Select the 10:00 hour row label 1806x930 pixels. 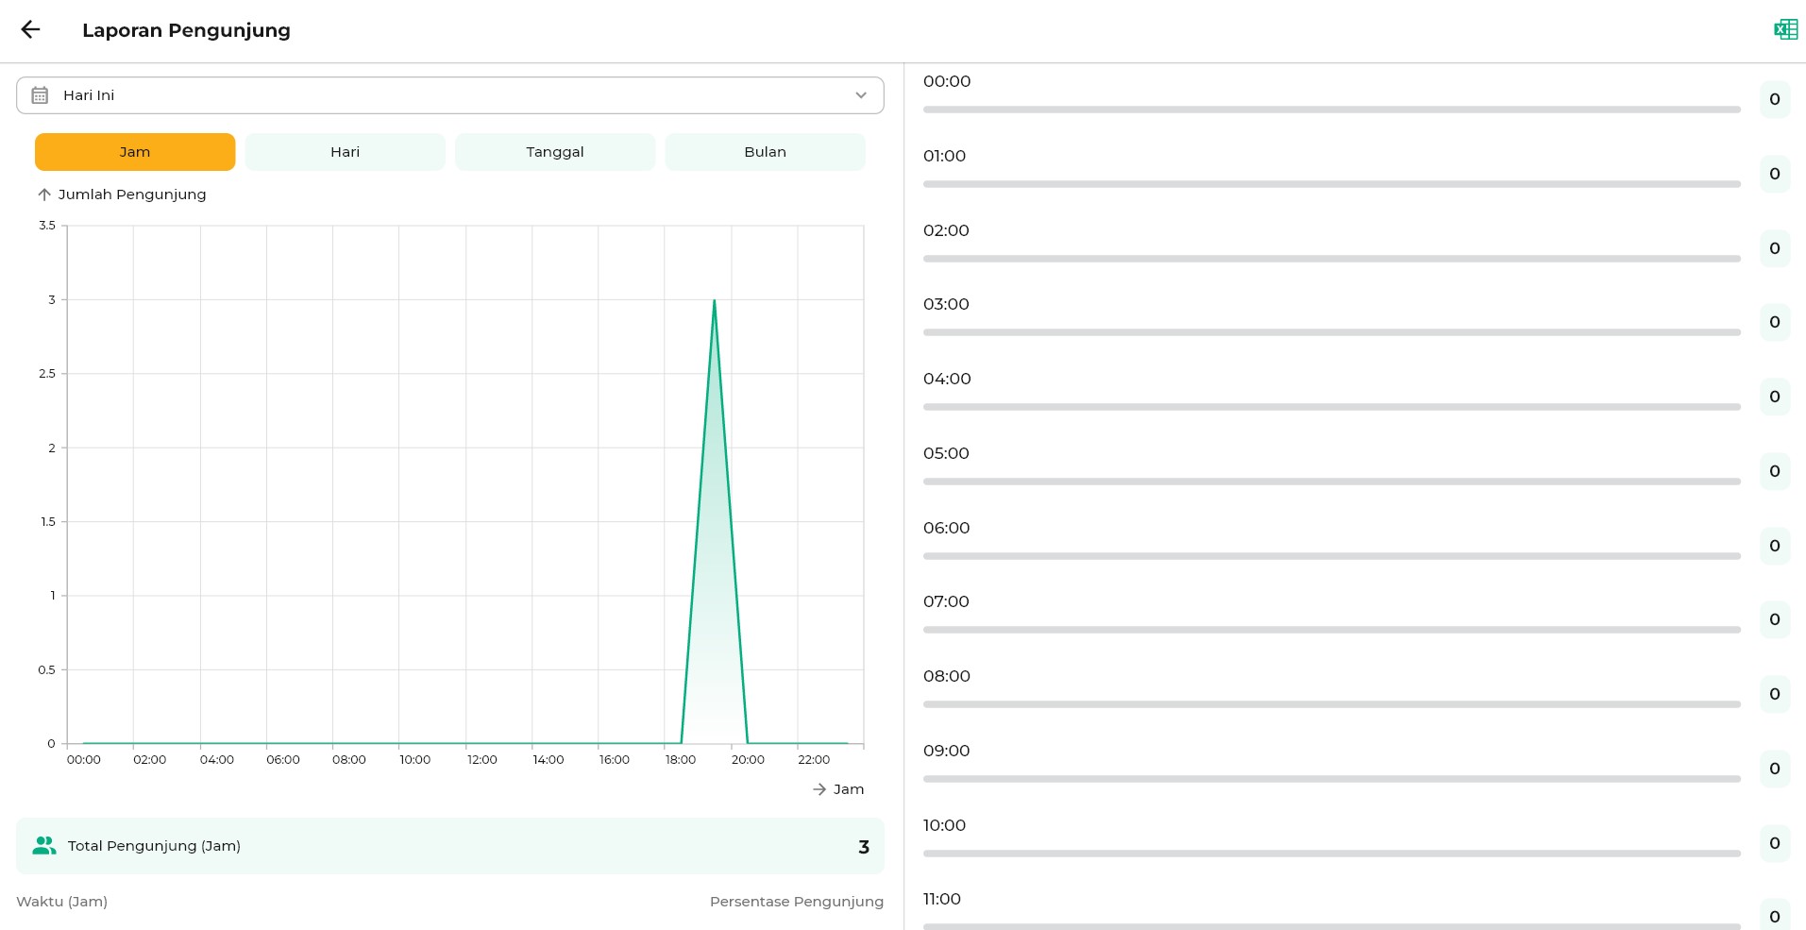(944, 825)
